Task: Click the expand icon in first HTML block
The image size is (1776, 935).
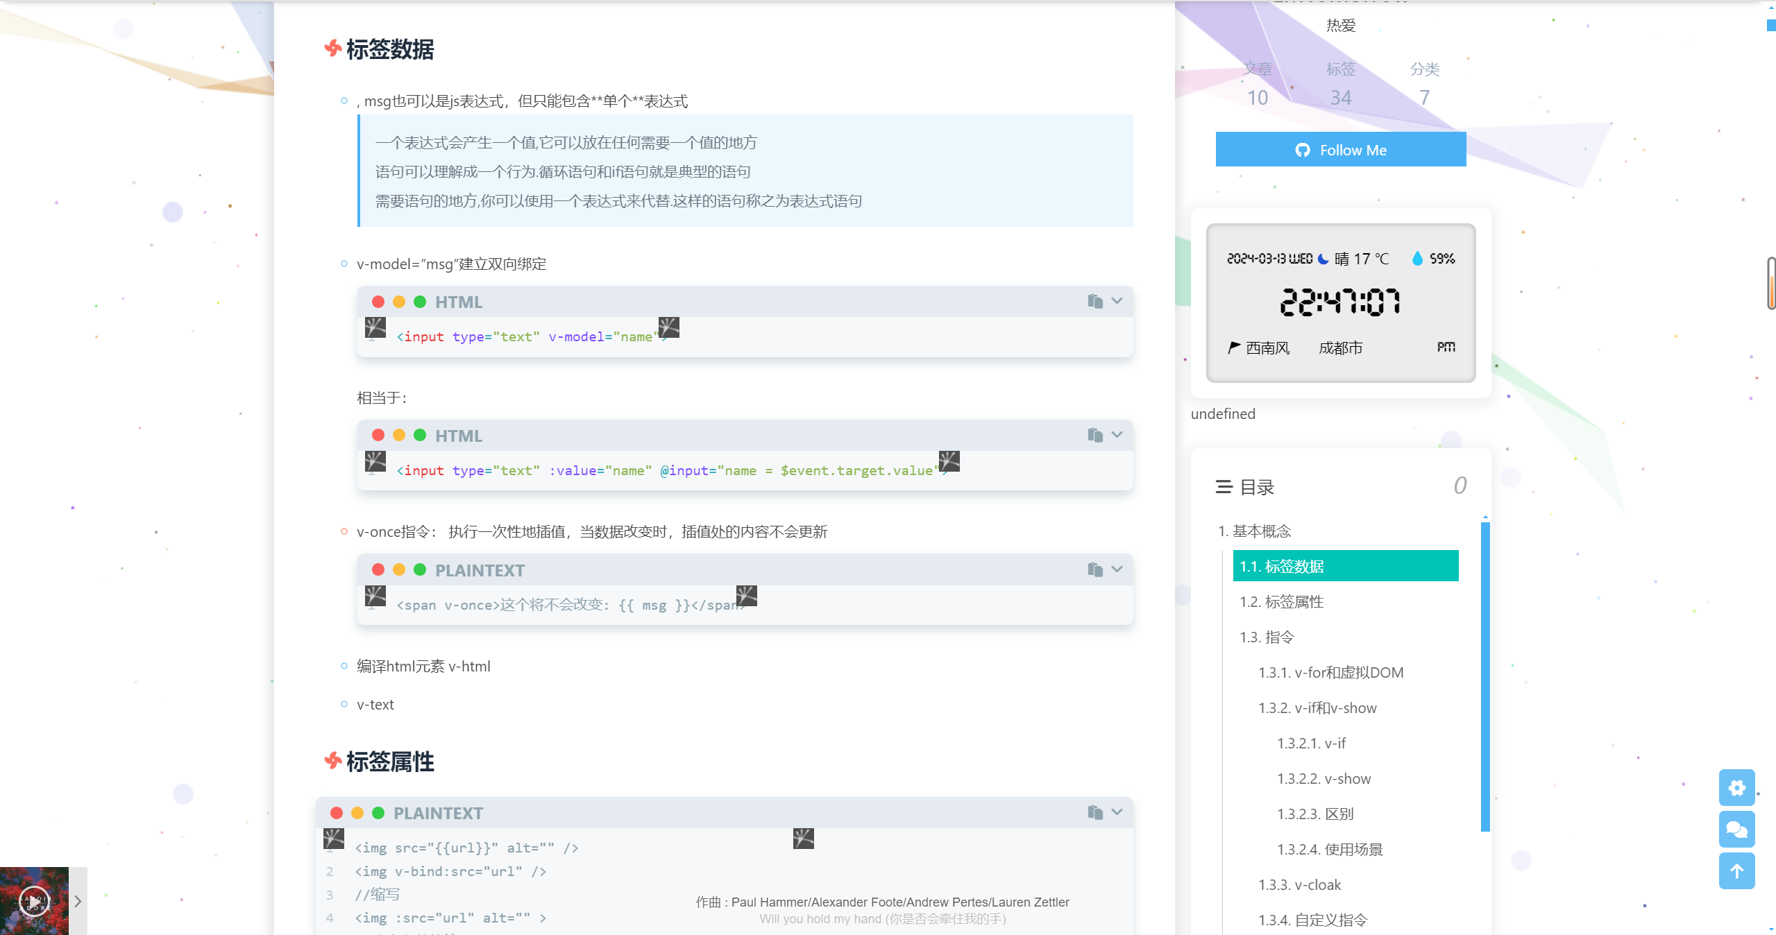Action: pos(1117,301)
